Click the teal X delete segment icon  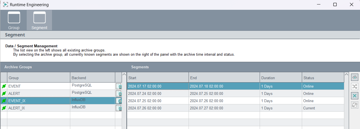[x=355, y=96]
